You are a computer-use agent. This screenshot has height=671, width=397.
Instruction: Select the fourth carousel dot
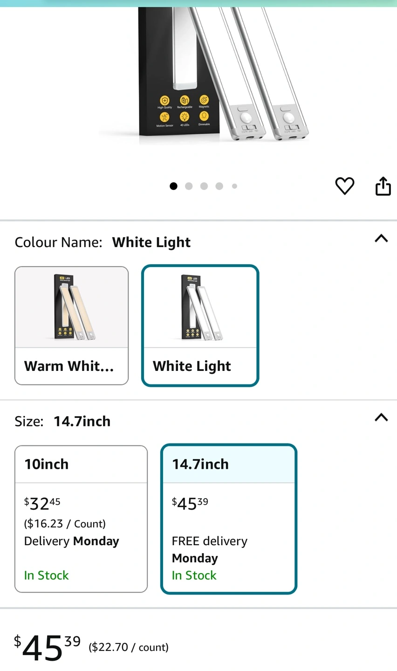pos(219,186)
